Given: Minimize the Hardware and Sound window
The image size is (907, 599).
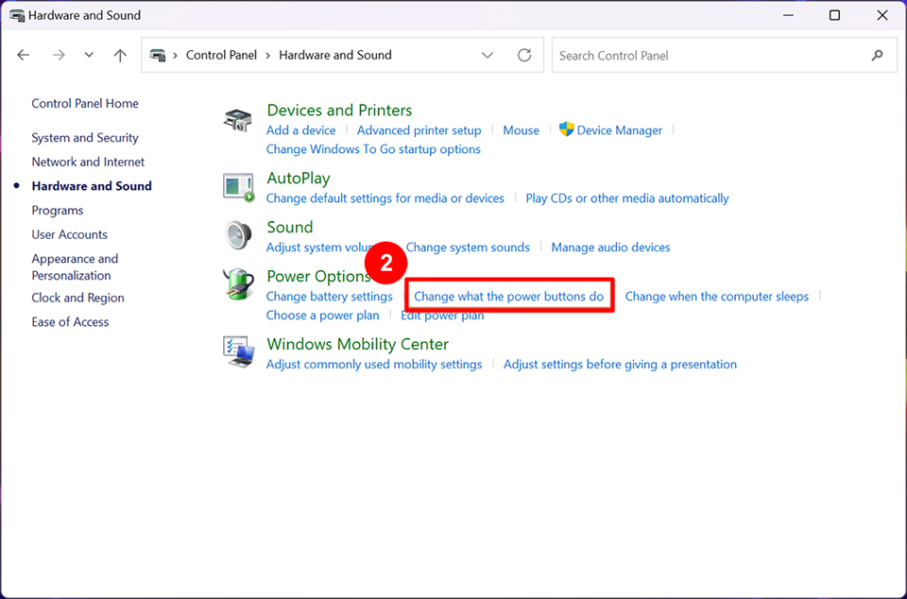Looking at the screenshot, I should click(787, 15).
